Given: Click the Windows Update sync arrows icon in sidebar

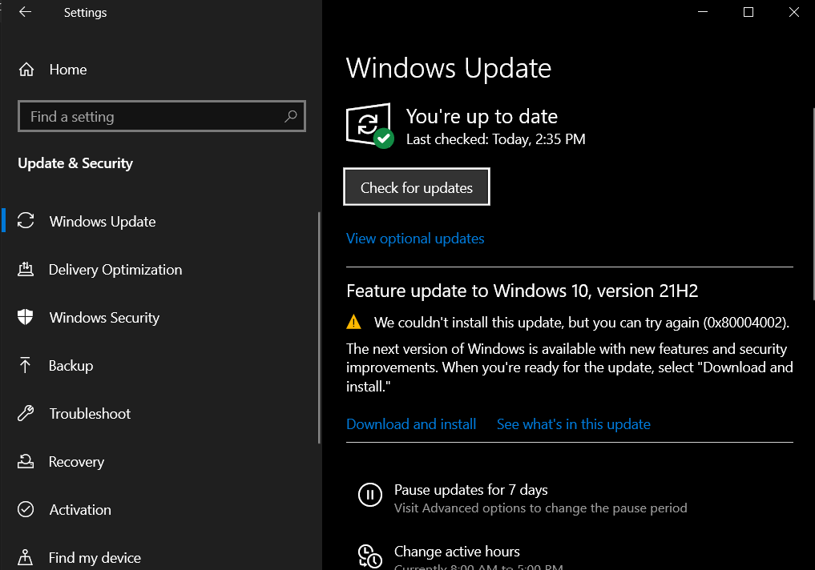Looking at the screenshot, I should 26,221.
